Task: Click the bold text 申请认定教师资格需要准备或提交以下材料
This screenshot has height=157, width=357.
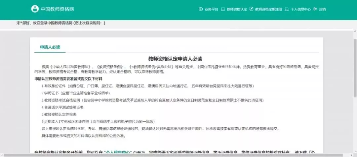Action: click(x=68, y=79)
